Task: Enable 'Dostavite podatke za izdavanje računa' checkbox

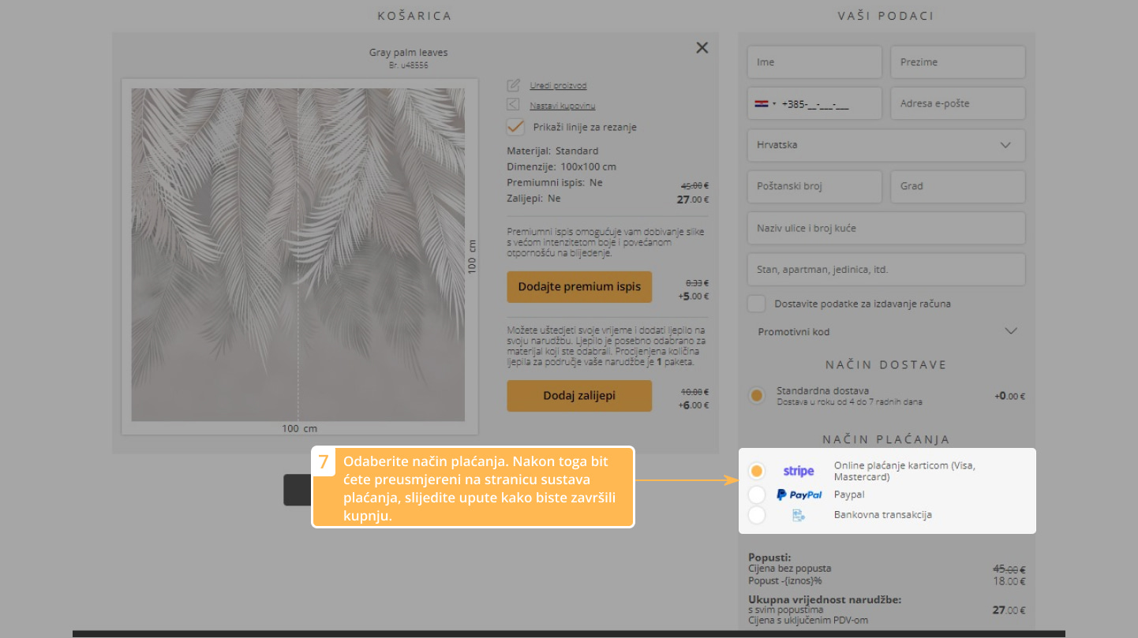Action: pos(757,304)
